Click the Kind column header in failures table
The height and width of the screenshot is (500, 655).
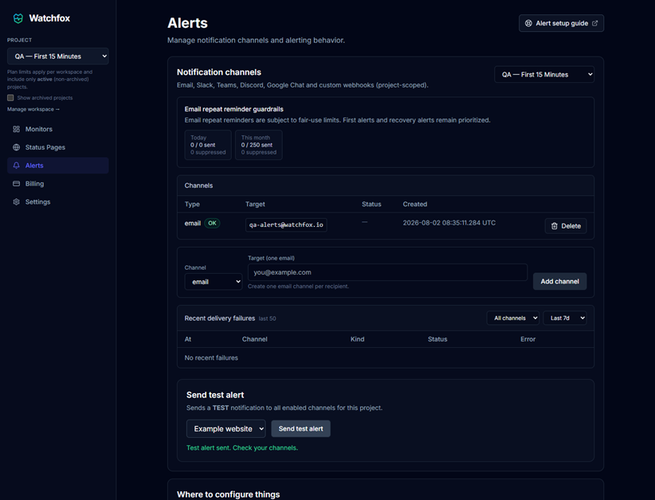[357, 339]
